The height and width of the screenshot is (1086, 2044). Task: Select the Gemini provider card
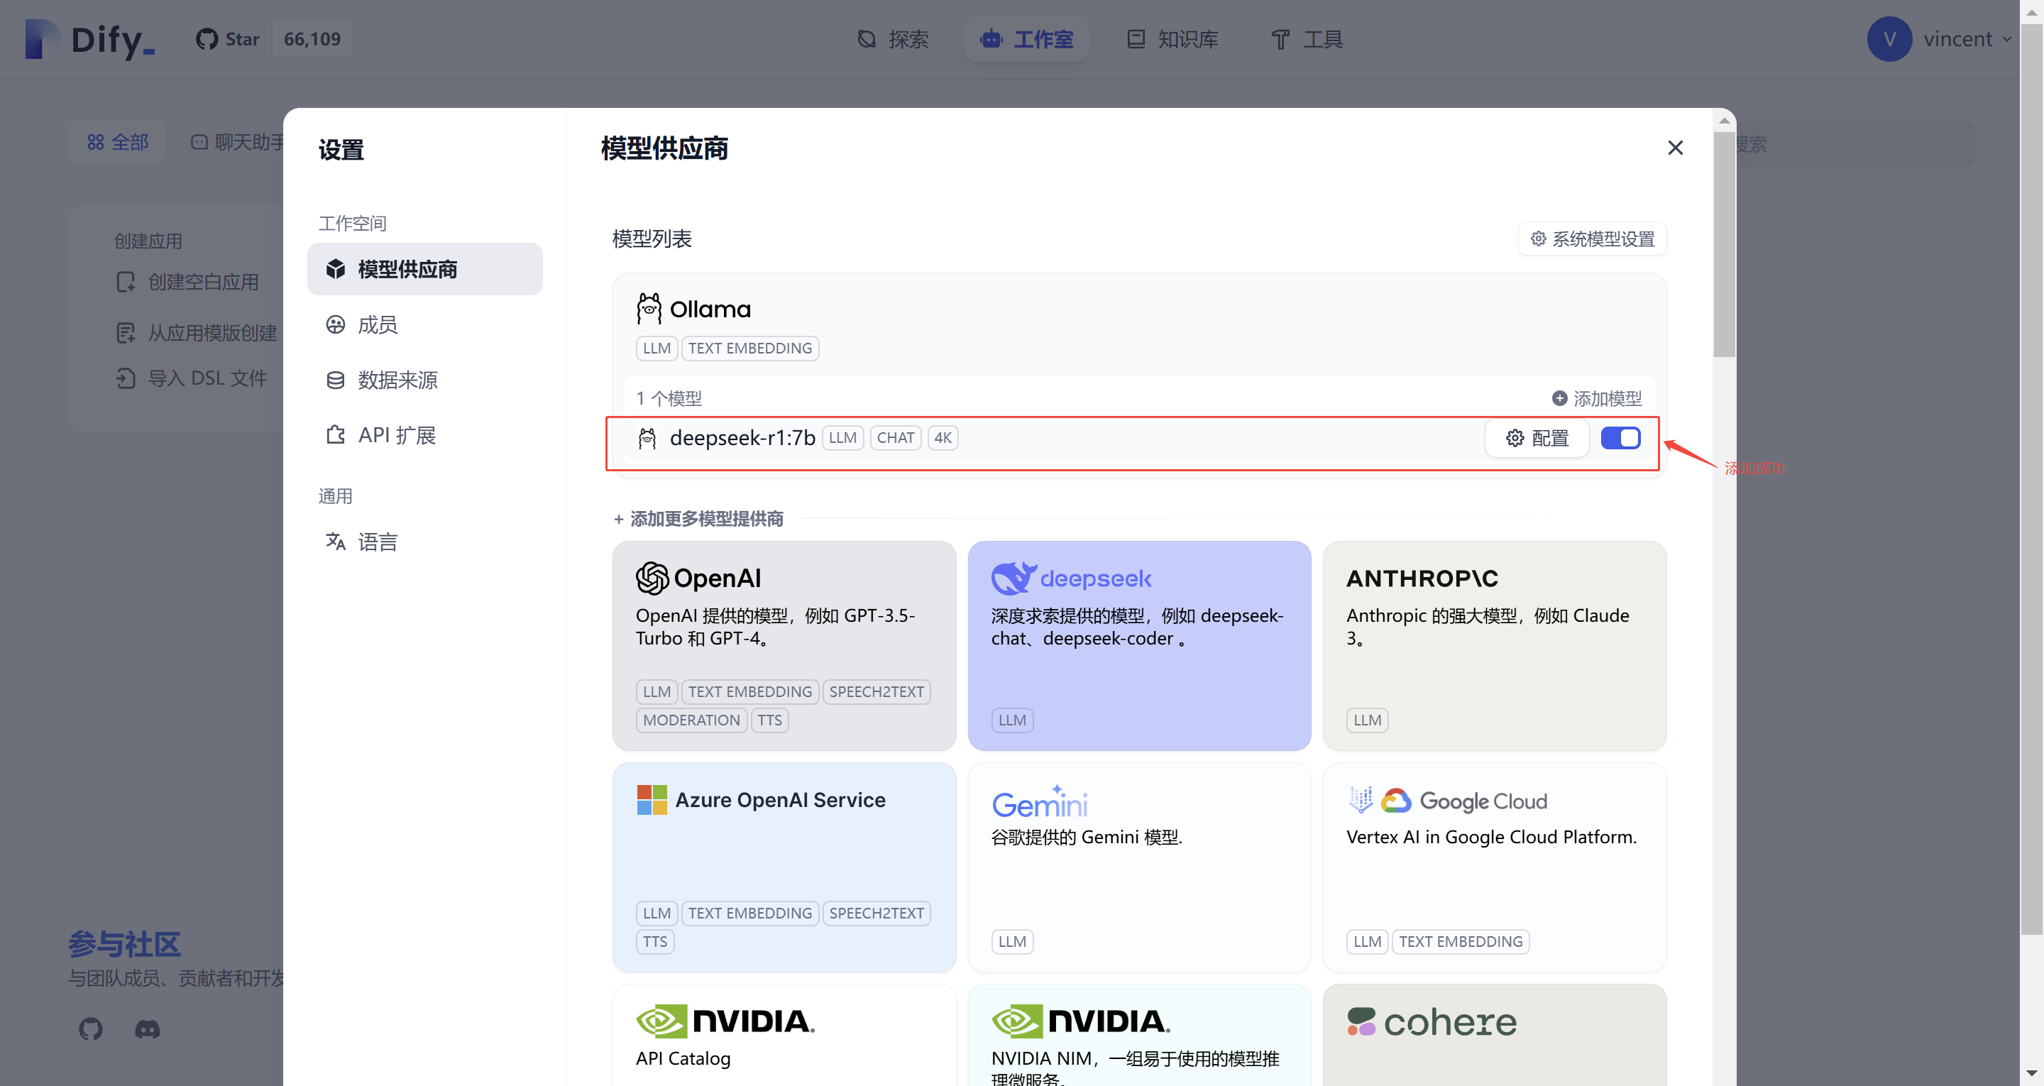(1138, 867)
